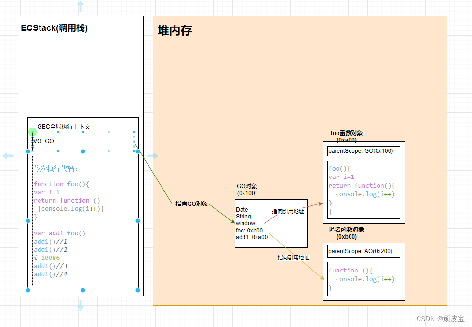Click the 'foo(){' line in the foo function object
The width and height of the screenshot is (472, 327).
(x=339, y=169)
